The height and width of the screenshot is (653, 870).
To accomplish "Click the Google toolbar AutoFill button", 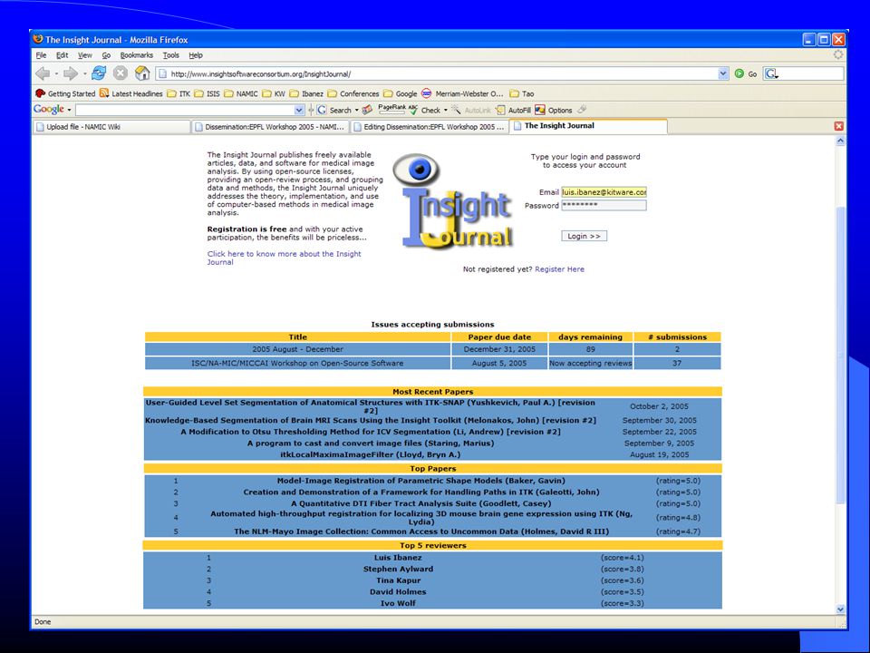I will (513, 110).
